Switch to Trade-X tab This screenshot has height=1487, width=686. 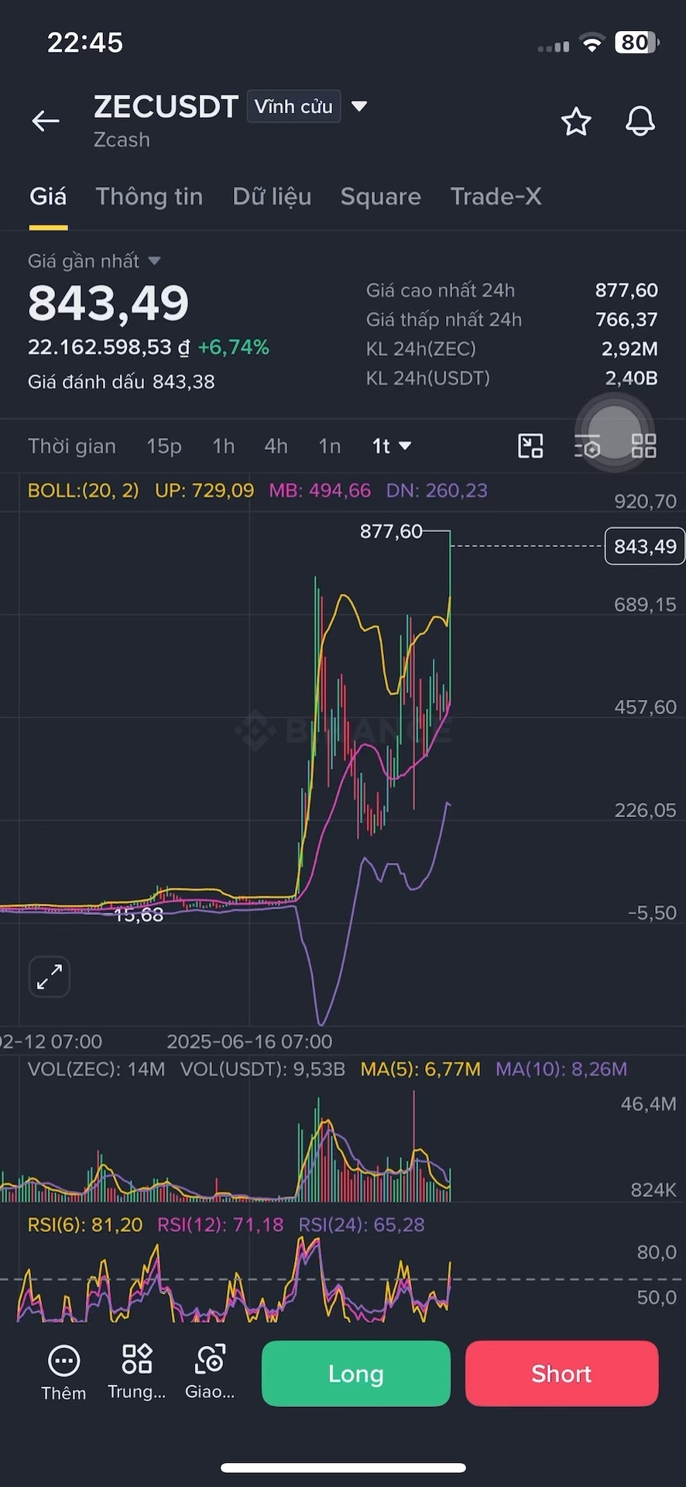pos(496,197)
